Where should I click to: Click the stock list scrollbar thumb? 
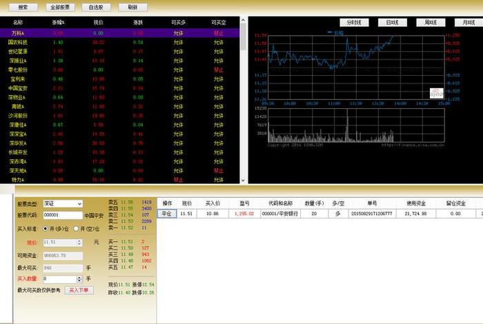243,37
